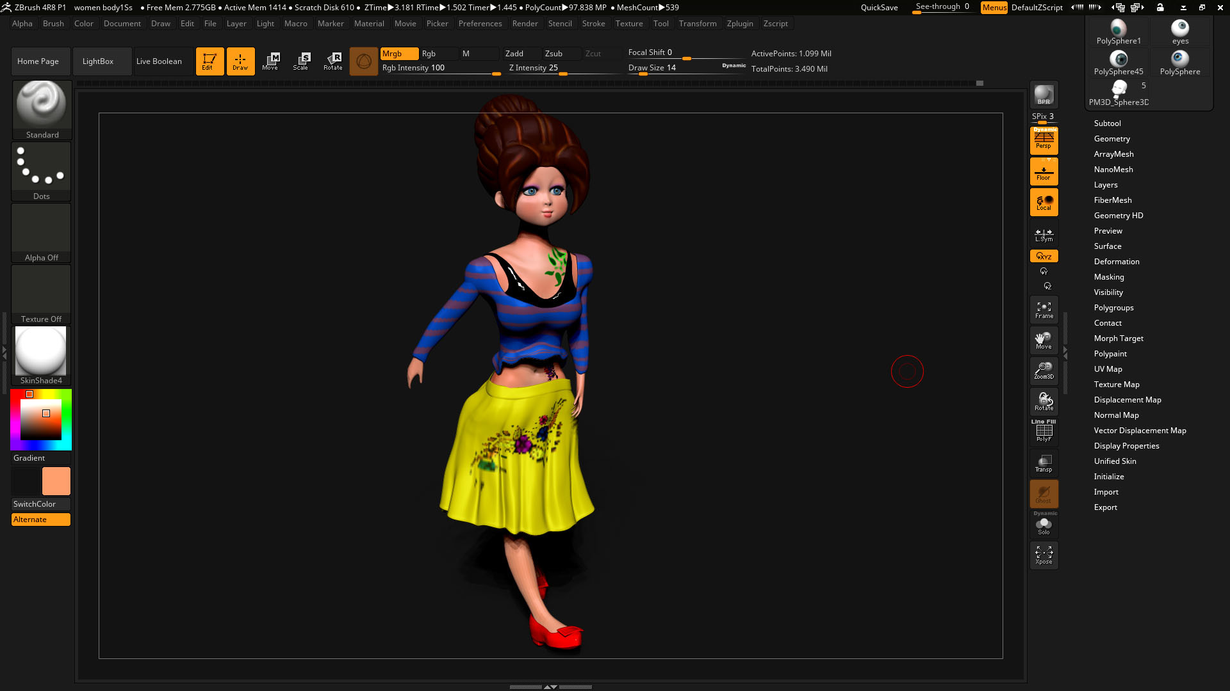This screenshot has height=691, width=1230.
Task: Open the Zplugin menu
Action: [740, 23]
